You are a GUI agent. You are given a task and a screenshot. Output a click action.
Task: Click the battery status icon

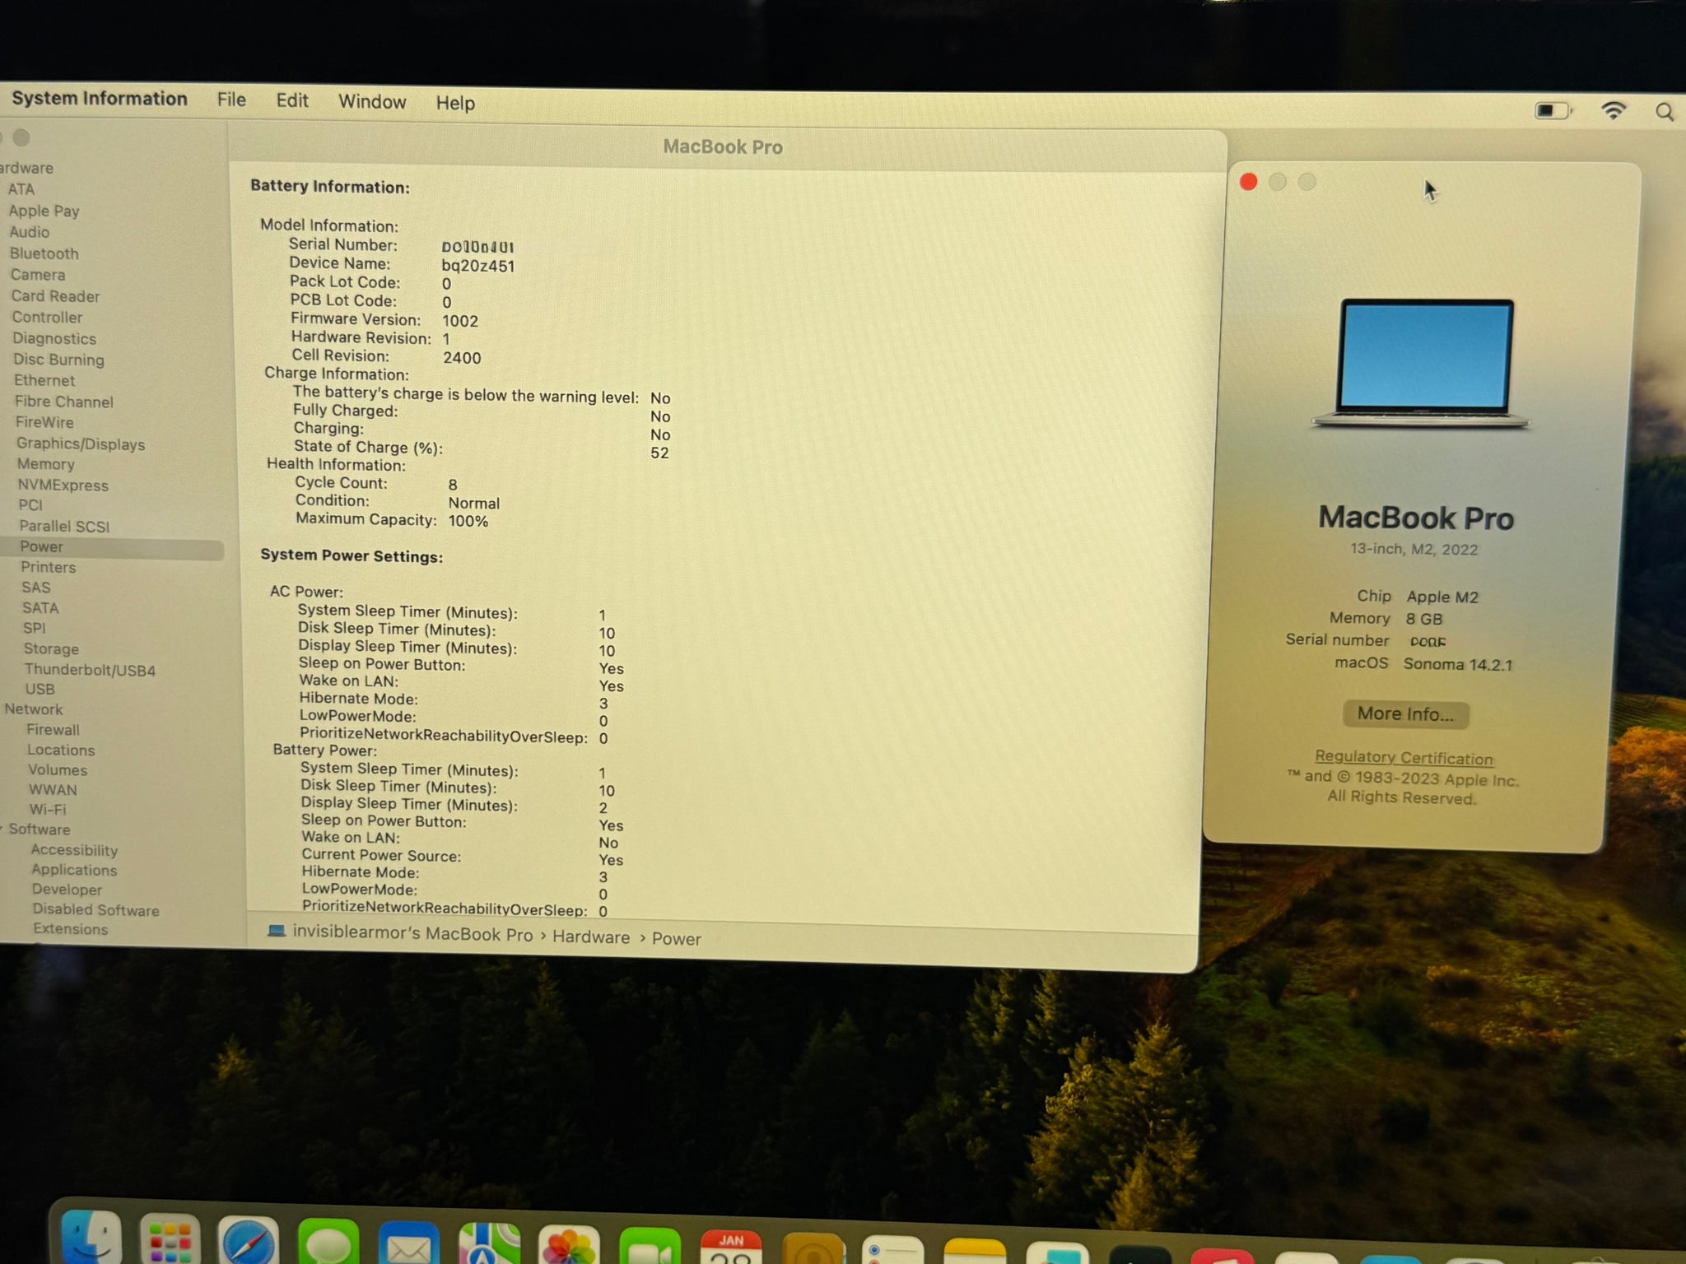[1553, 110]
